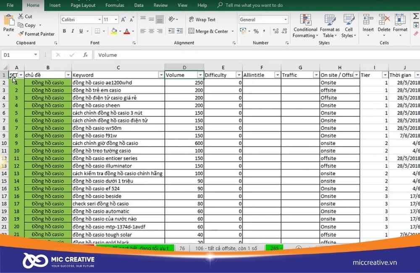The image size is (420, 273).
Task: Decrease decimal places
Action: click(284, 31)
